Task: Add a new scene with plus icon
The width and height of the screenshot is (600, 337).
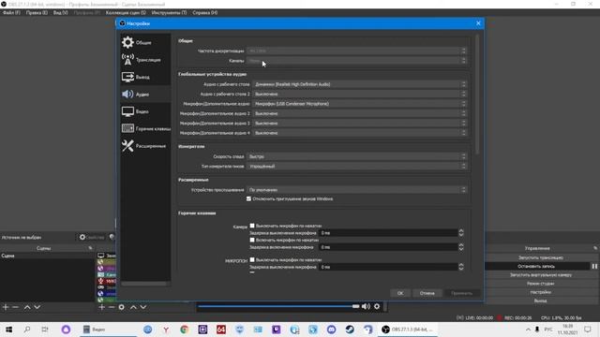Action: (6, 307)
